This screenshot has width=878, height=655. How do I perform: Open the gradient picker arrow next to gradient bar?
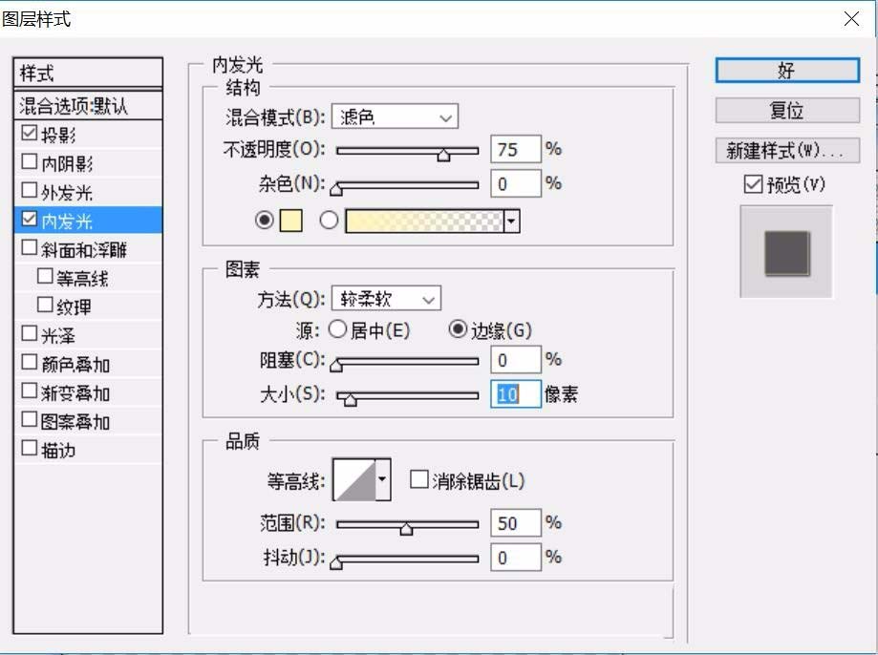coord(511,221)
